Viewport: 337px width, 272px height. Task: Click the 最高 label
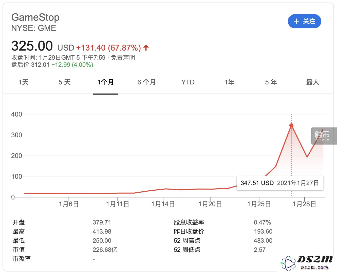click(x=19, y=232)
